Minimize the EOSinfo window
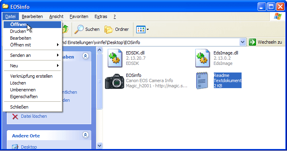 (262, 7)
